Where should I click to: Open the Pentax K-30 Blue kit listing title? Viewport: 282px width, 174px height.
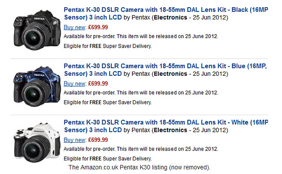point(165,70)
